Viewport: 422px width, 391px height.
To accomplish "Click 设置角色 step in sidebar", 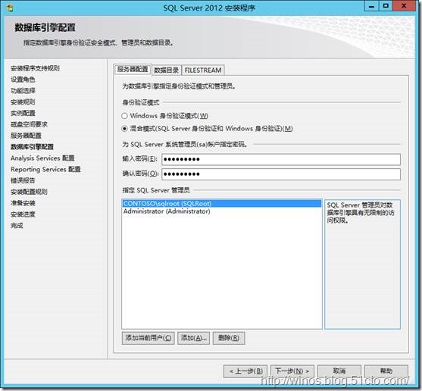I will coord(23,80).
